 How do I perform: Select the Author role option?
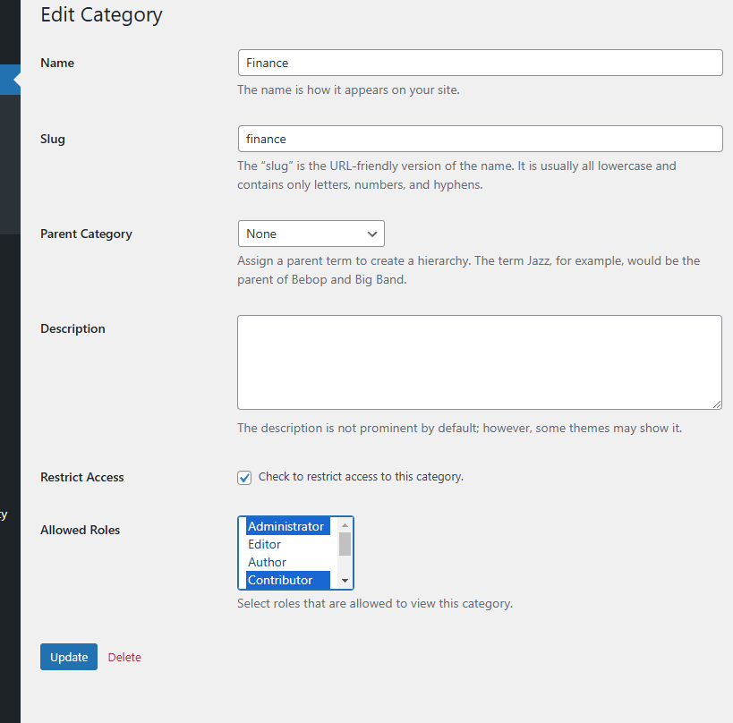click(268, 562)
